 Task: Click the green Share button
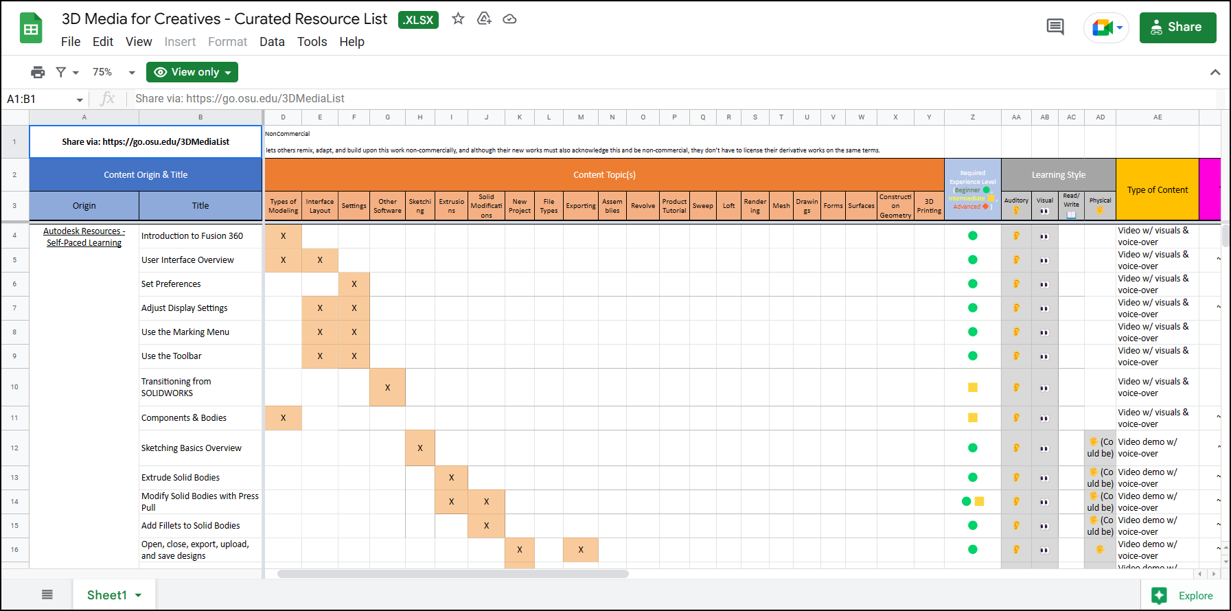[1178, 27]
